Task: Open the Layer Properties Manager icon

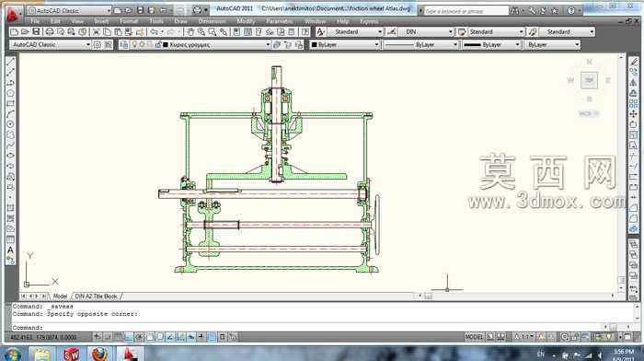Action: click(x=123, y=44)
